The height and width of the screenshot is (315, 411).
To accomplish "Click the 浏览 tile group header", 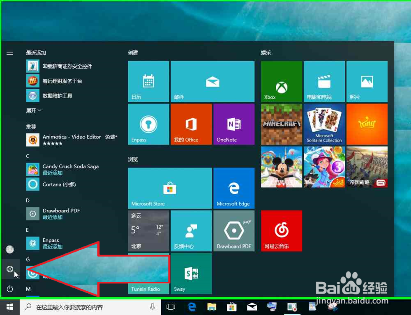I will (133, 159).
